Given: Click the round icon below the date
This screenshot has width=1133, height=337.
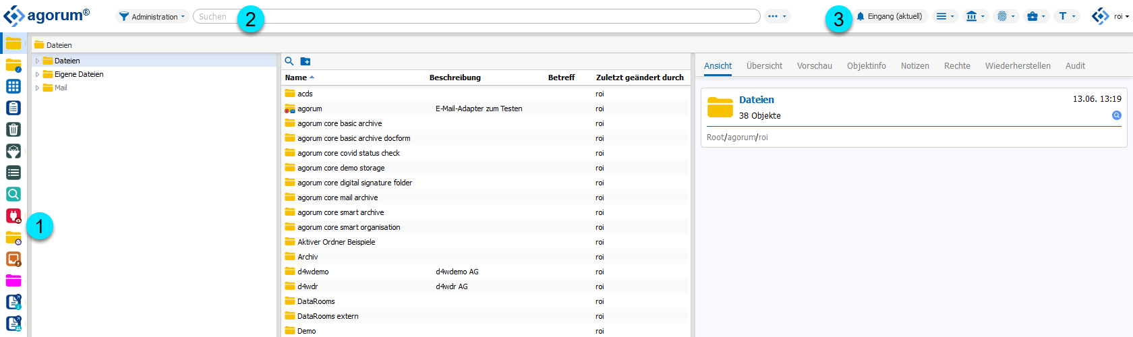Looking at the screenshot, I should click(1116, 115).
